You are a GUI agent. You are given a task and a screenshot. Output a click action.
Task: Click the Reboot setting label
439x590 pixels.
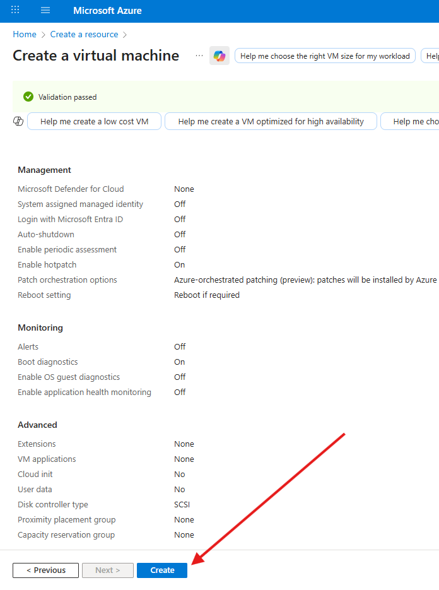tap(44, 295)
